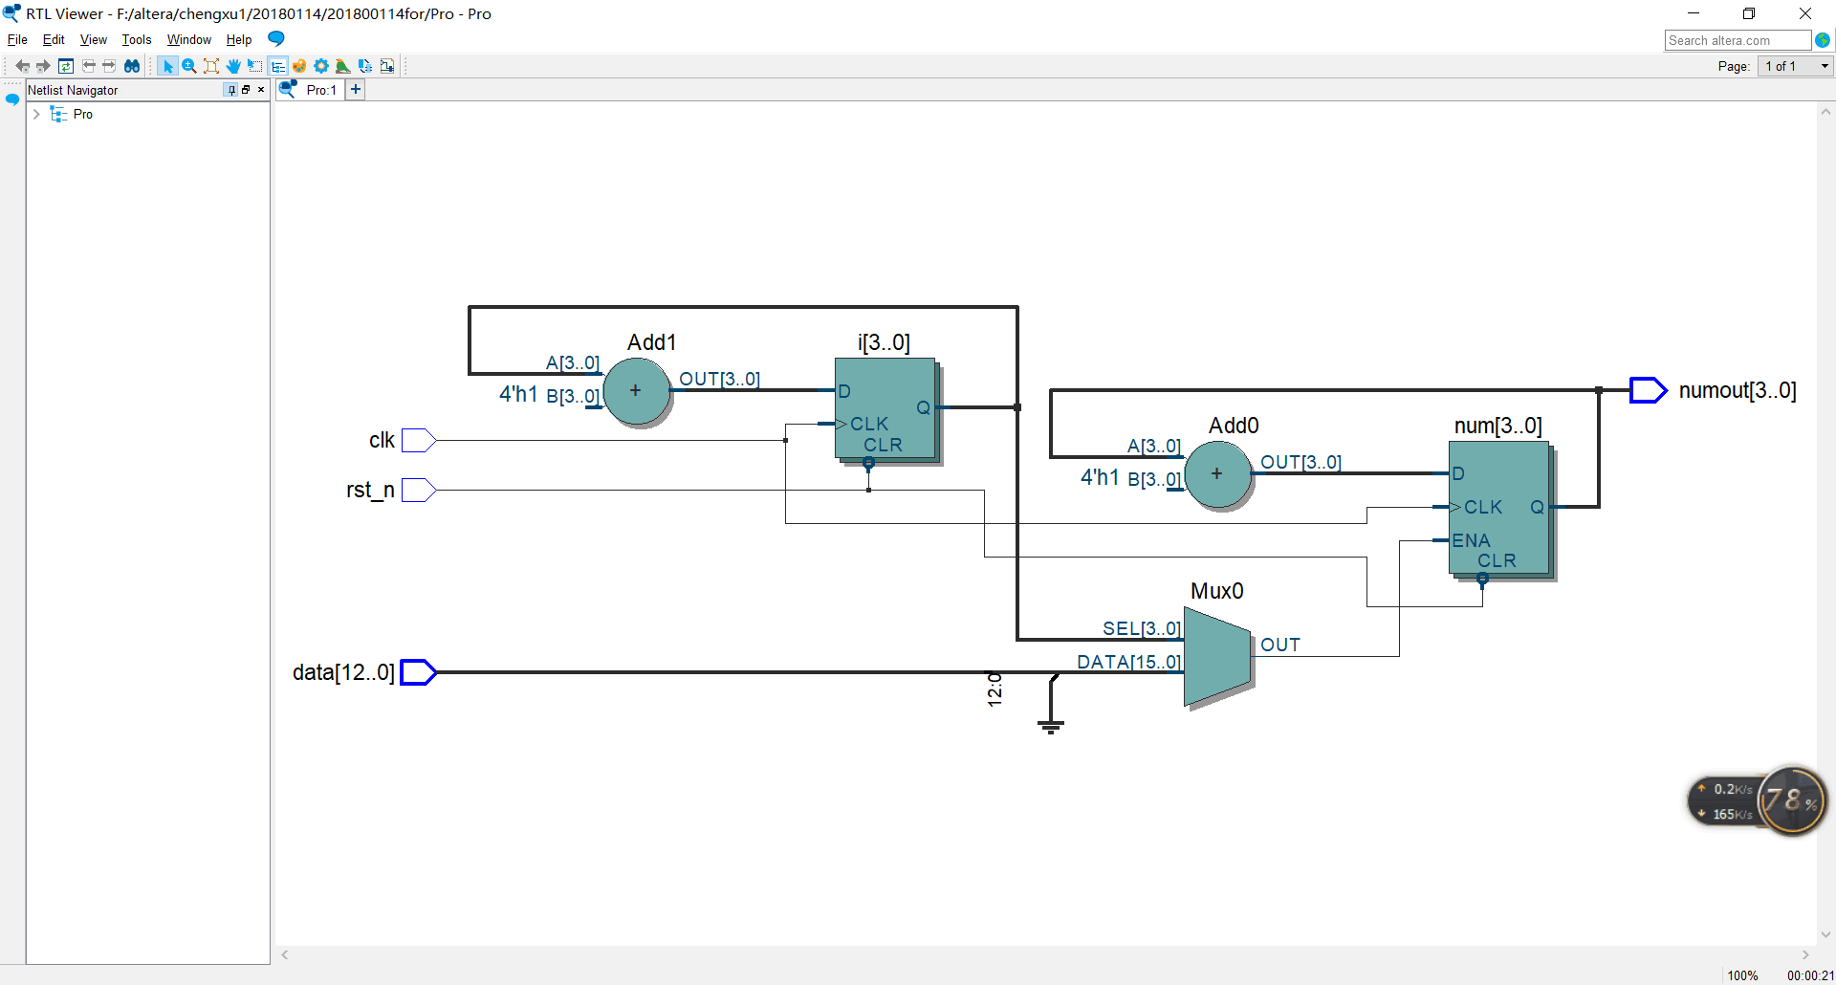Viewport: 1836px width, 985px height.
Task: Select the Add0 adder circle
Action: 1217,474
